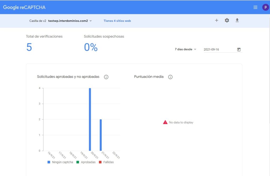This screenshot has height=176, width=270.
Task: Click the red warning triangle icon
Action: click(x=165, y=122)
